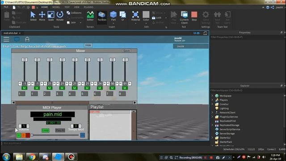
Task: Open Windows Start menu
Action: pos(6,157)
